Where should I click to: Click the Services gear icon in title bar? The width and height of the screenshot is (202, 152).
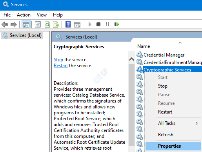point(6,4)
